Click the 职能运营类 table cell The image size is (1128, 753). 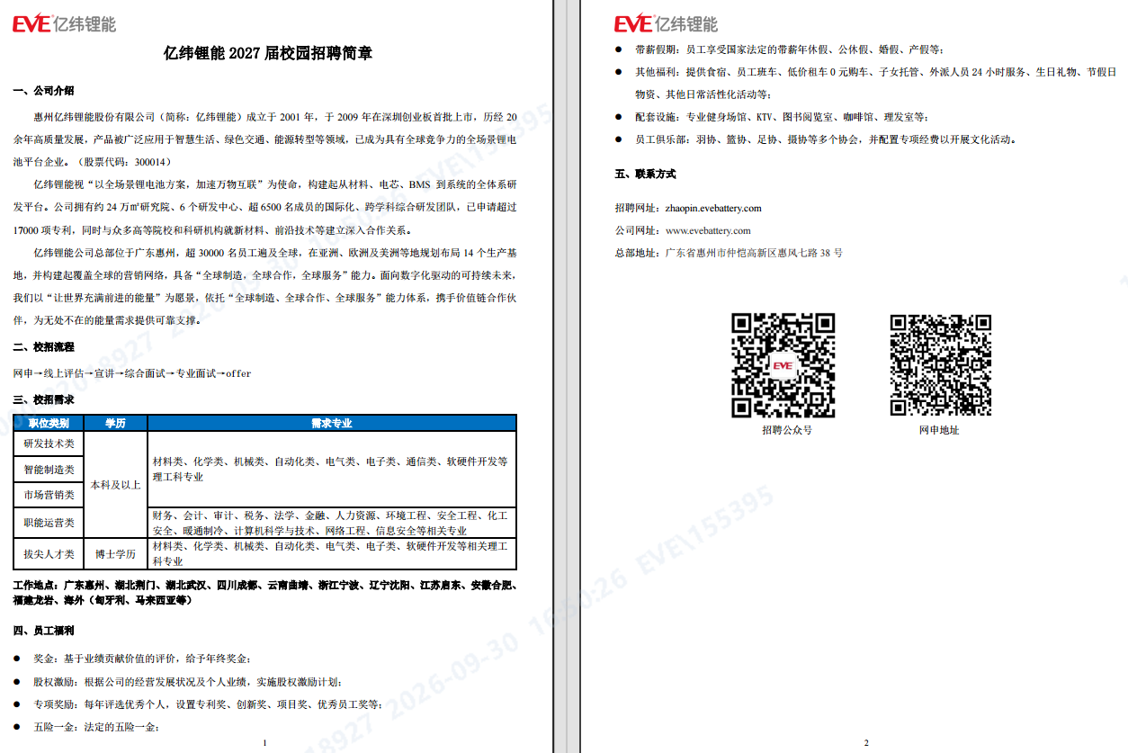pos(49,523)
